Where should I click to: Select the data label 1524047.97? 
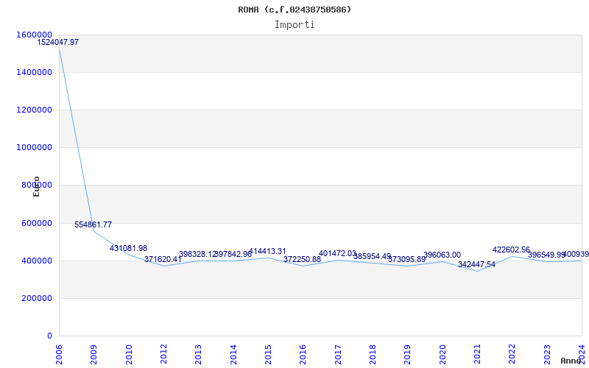click(x=58, y=42)
